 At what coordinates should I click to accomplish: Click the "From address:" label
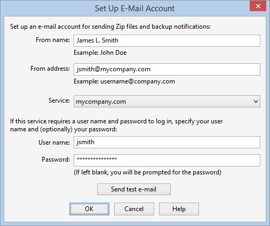click(50, 69)
